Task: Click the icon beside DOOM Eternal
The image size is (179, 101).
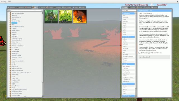Action: [11, 31]
